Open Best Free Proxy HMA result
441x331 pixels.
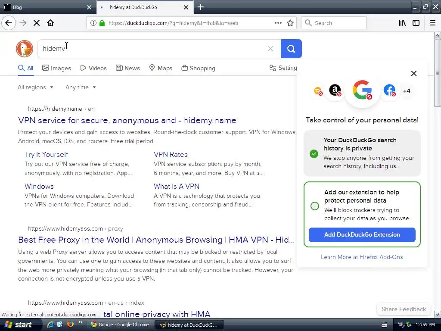pyautogui.click(x=156, y=240)
